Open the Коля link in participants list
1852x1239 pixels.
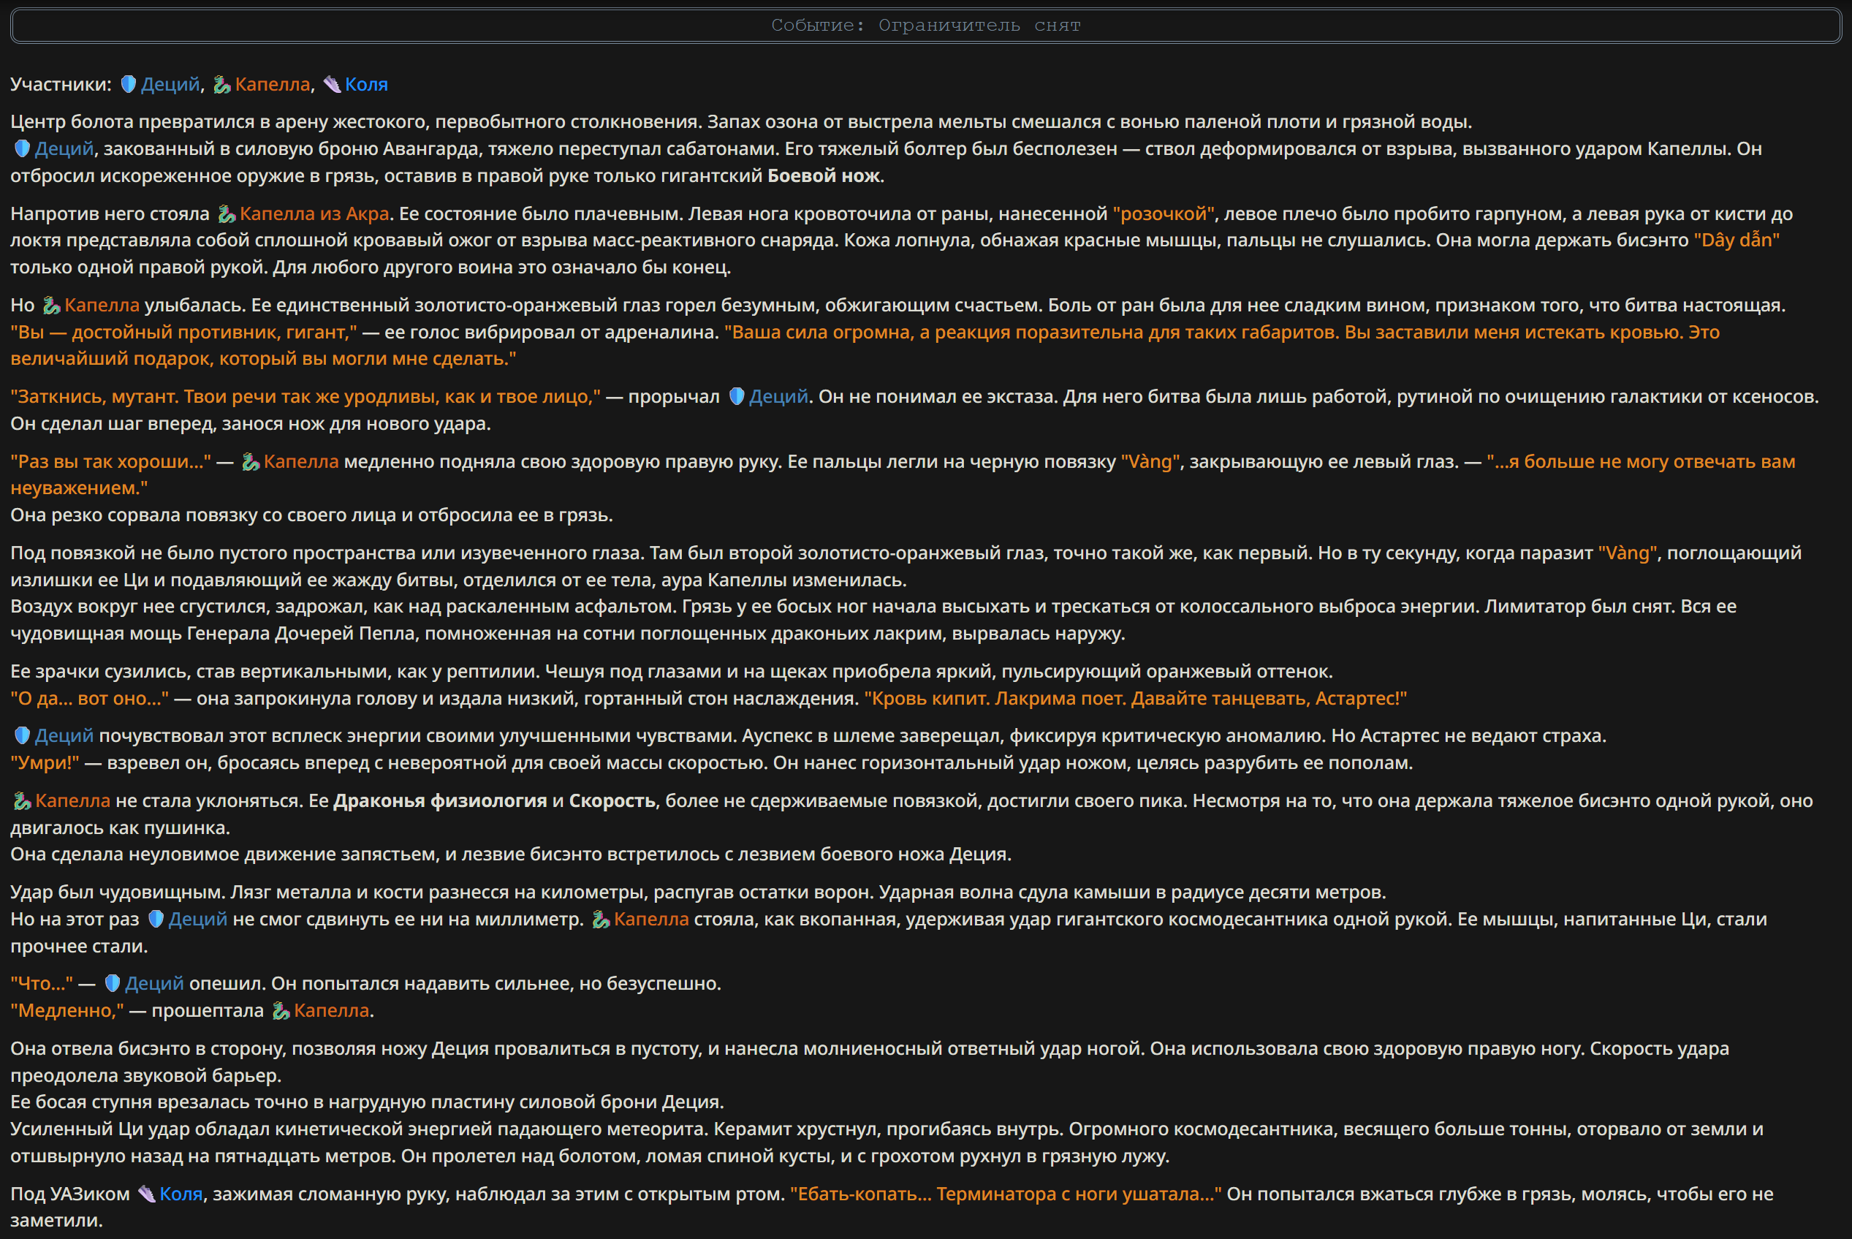(x=366, y=85)
